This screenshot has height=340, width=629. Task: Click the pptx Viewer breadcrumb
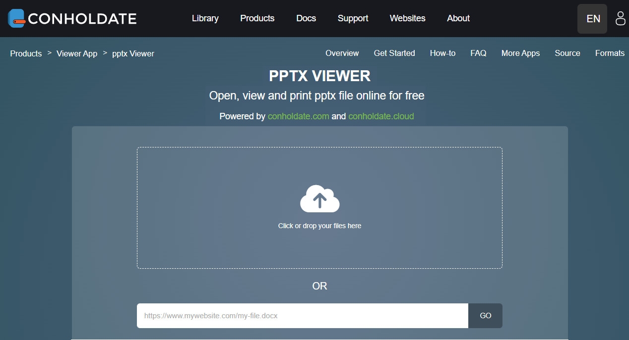(x=133, y=53)
